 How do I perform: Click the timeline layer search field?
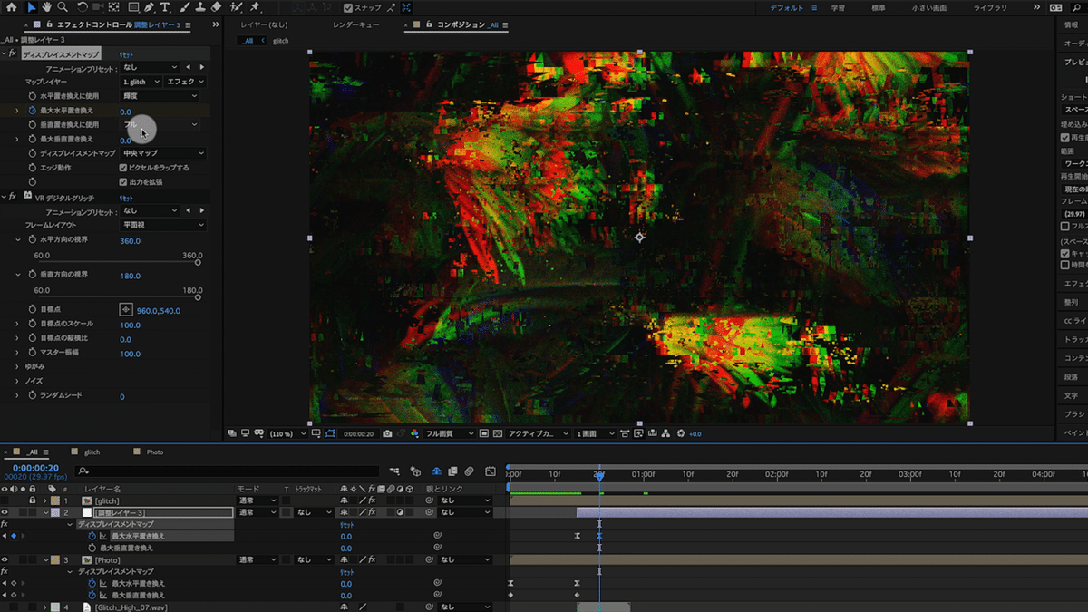point(227,471)
